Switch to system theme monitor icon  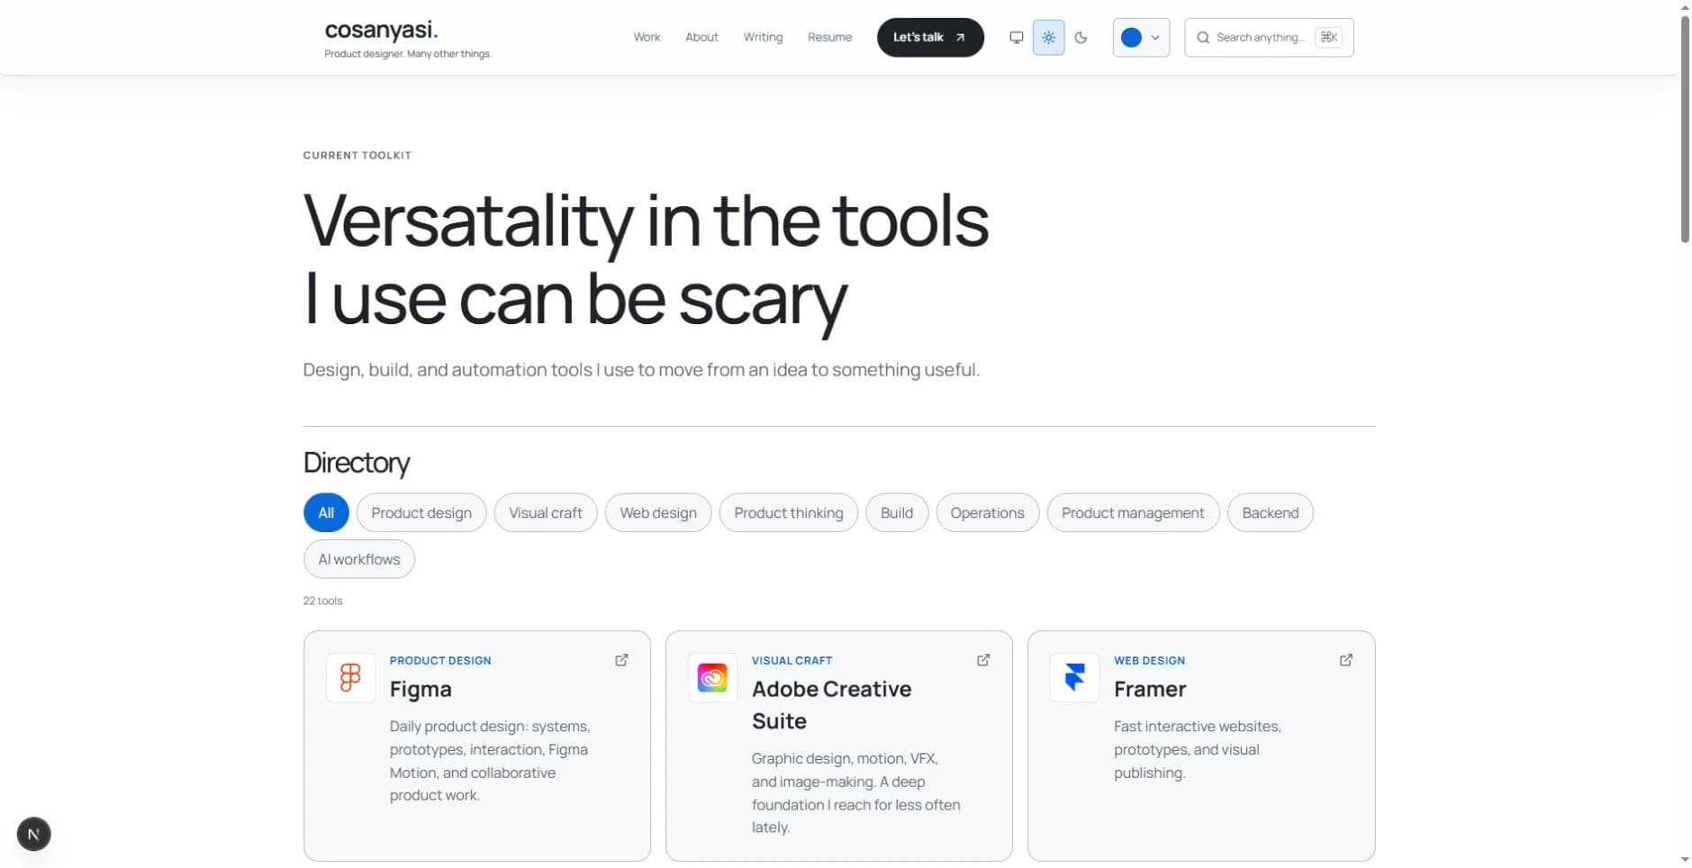click(1016, 38)
